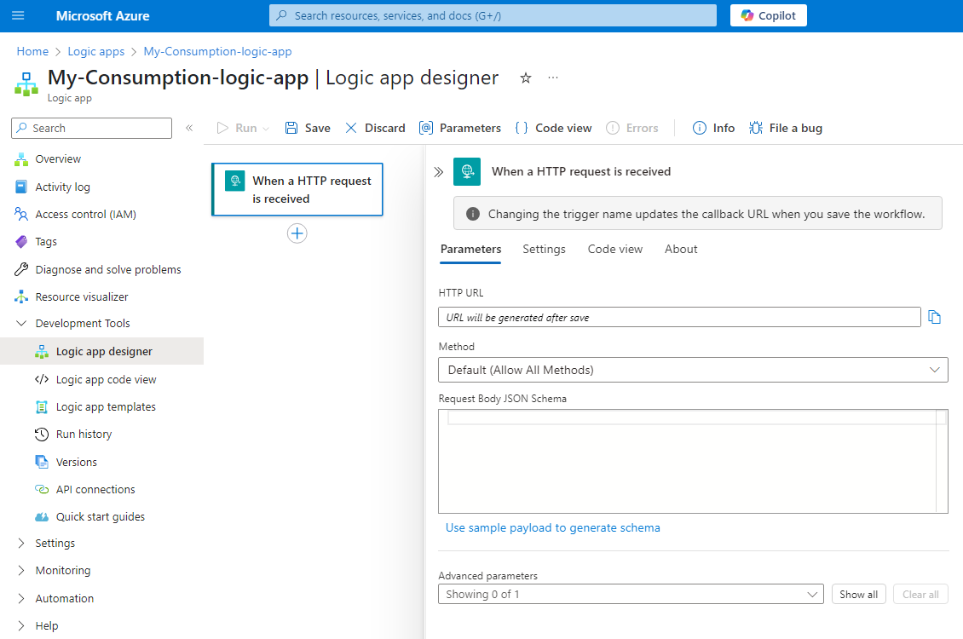The width and height of the screenshot is (963, 639).
Task: Click the File a bug icon
Action: 755,128
